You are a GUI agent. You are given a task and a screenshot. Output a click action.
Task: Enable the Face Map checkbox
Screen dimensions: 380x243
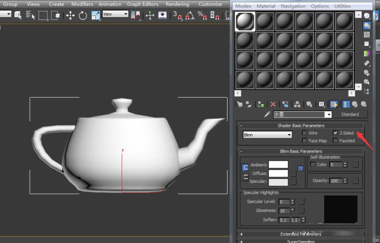[304, 141]
